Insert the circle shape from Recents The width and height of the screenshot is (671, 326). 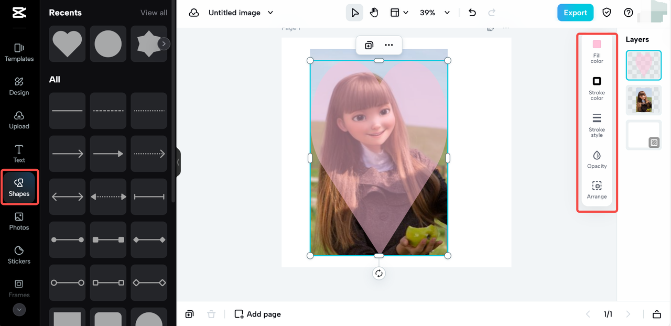[108, 44]
